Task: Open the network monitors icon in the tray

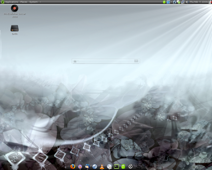Action: (183, 2)
